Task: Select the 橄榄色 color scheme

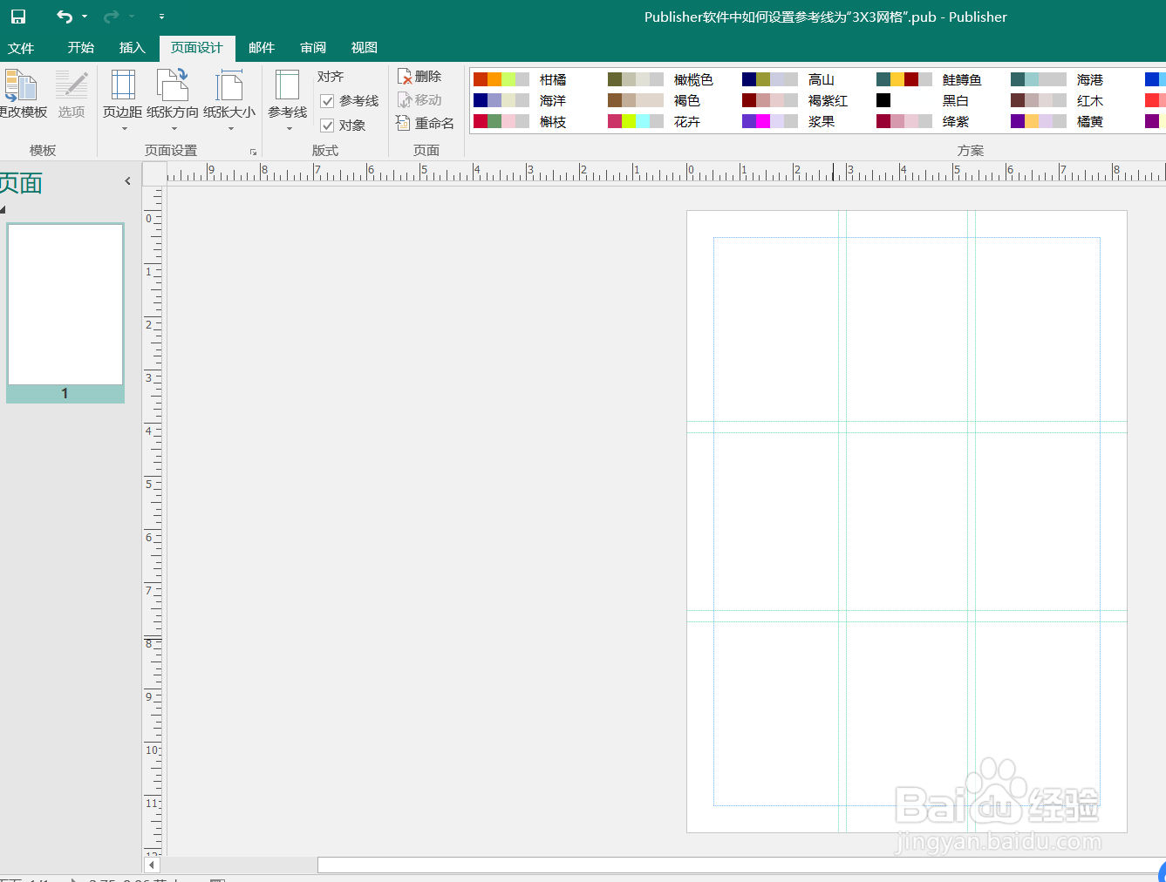Action: [660, 79]
